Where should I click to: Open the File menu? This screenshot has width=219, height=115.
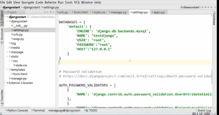(x=3, y=3)
